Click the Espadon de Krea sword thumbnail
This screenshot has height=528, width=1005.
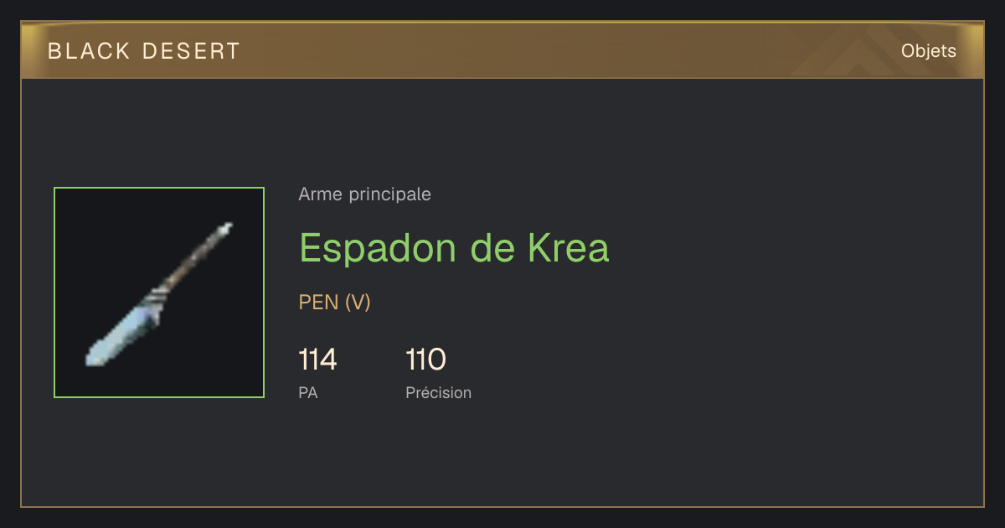tap(159, 292)
